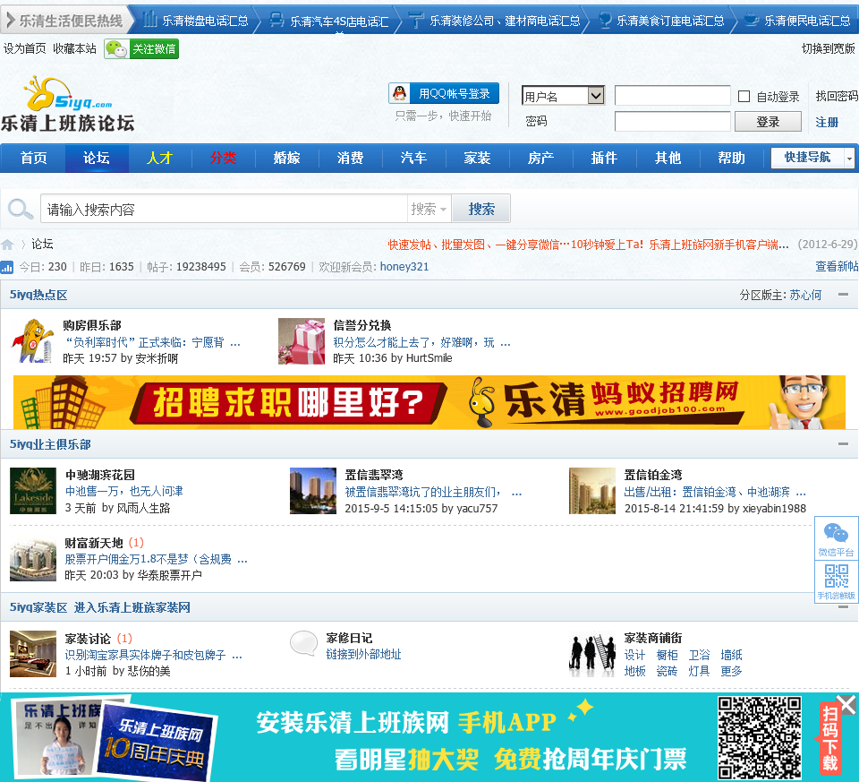This screenshot has height=782, width=859.
Task: Open the 婚嫁 nav tab
Action: coord(287,158)
